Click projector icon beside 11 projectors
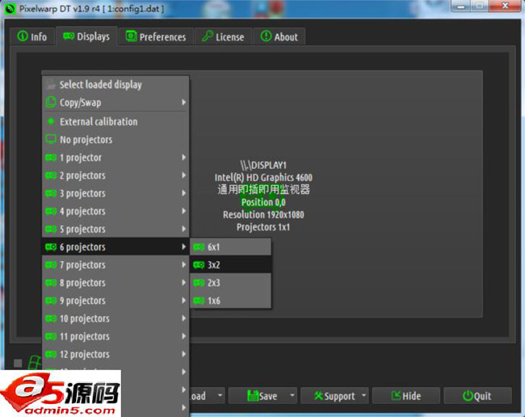Viewport: 525px width, 417px height. point(51,336)
